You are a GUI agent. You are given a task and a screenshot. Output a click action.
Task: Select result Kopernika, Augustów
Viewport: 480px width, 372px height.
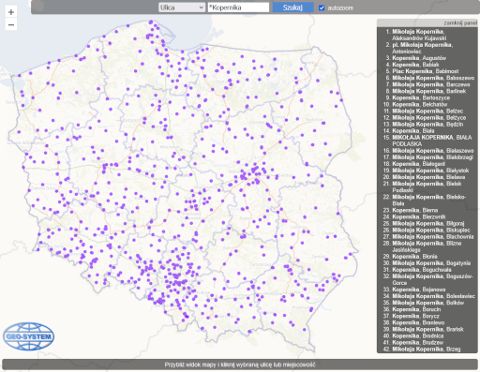tap(419, 58)
